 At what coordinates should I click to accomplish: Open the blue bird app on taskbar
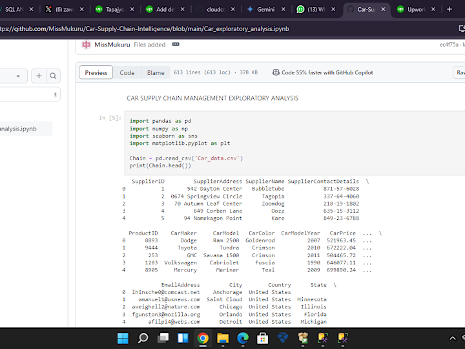[x=283, y=338]
